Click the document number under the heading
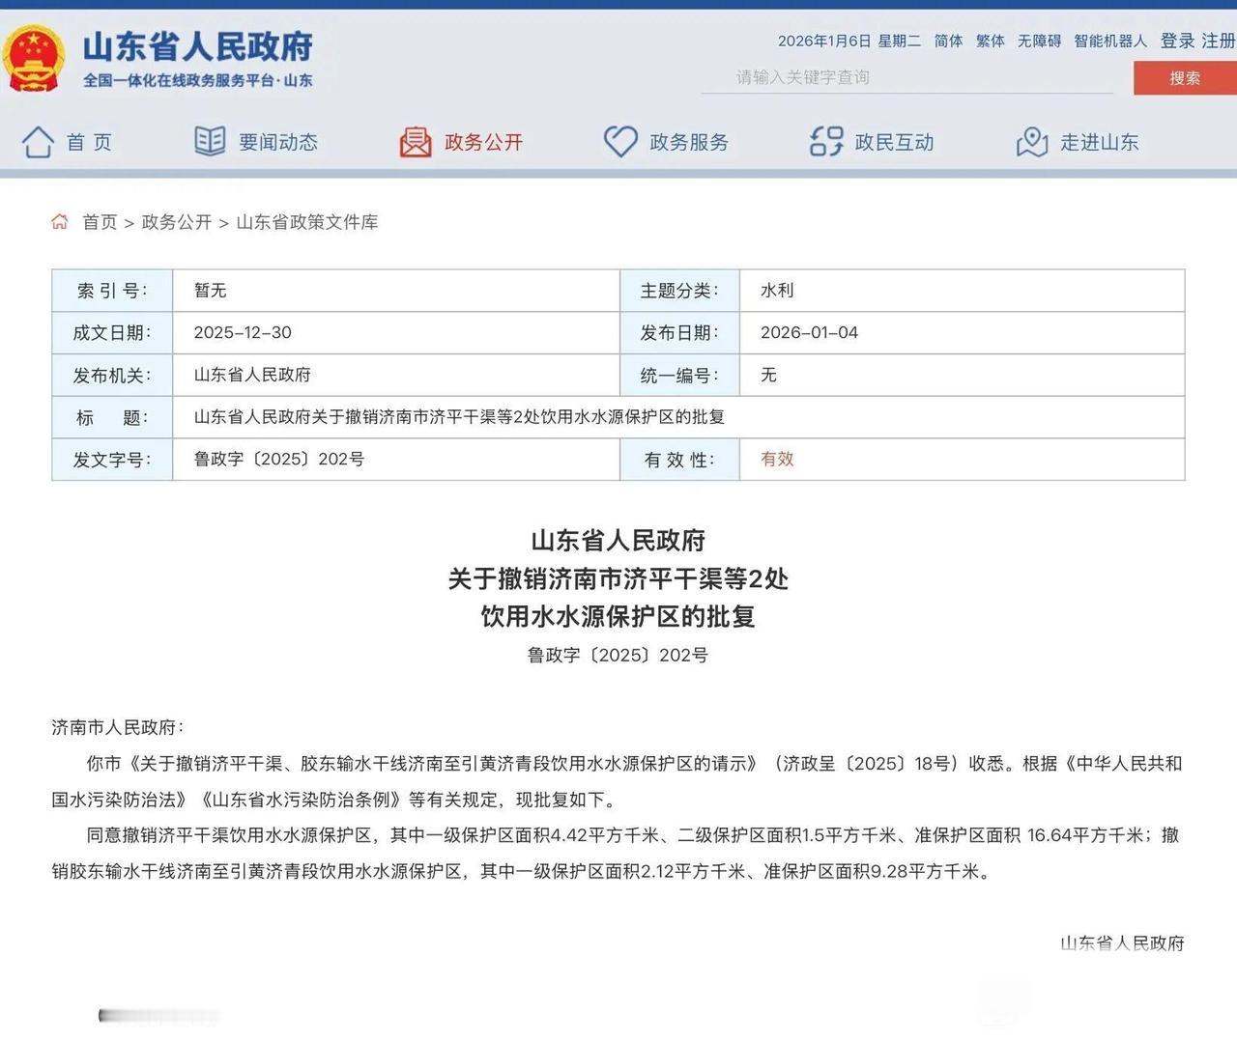 (x=618, y=656)
